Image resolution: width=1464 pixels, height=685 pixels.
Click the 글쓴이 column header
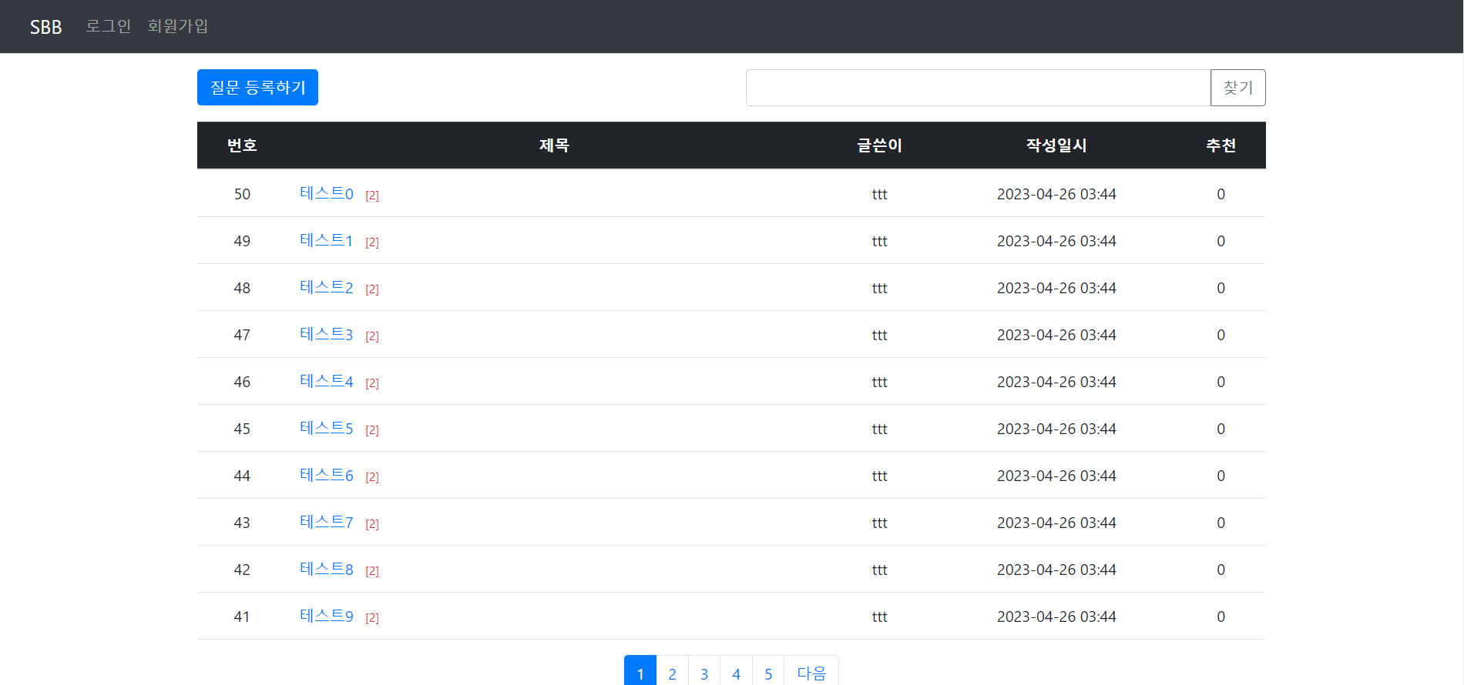[x=879, y=145]
